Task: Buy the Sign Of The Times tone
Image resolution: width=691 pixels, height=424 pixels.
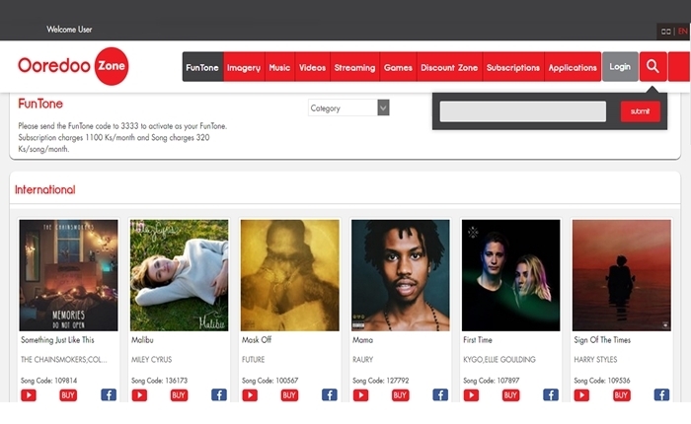Action: 621,395
